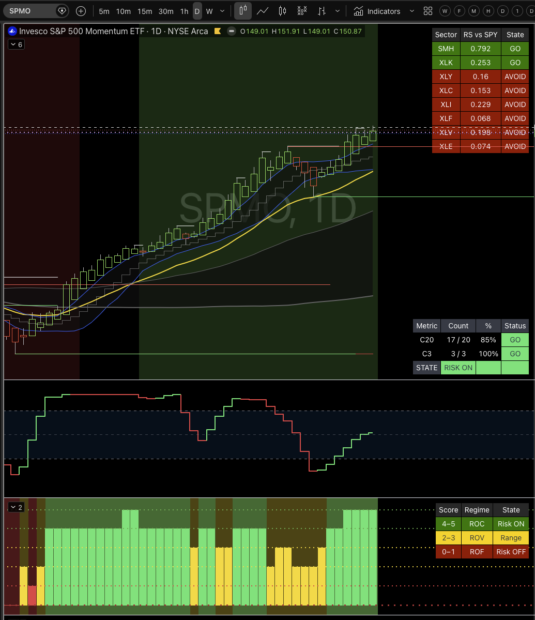This screenshot has width=535, height=620.
Task: Click the 4–5 score cell
Action: click(449, 524)
